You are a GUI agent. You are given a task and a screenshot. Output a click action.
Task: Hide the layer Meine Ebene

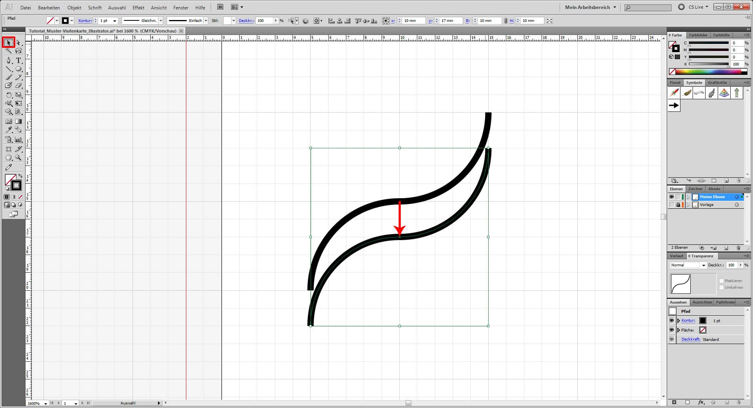pyautogui.click(x=671, y=197)
